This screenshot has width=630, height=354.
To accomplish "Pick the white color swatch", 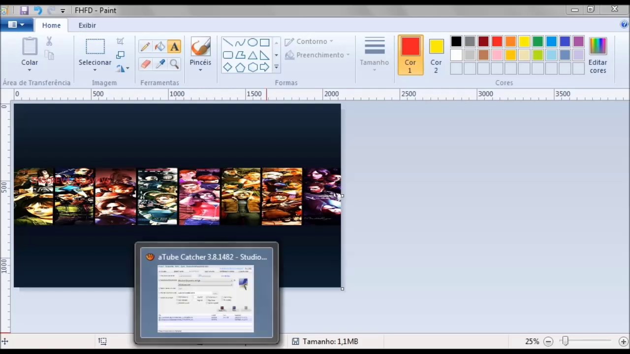I will coord(456,55).
